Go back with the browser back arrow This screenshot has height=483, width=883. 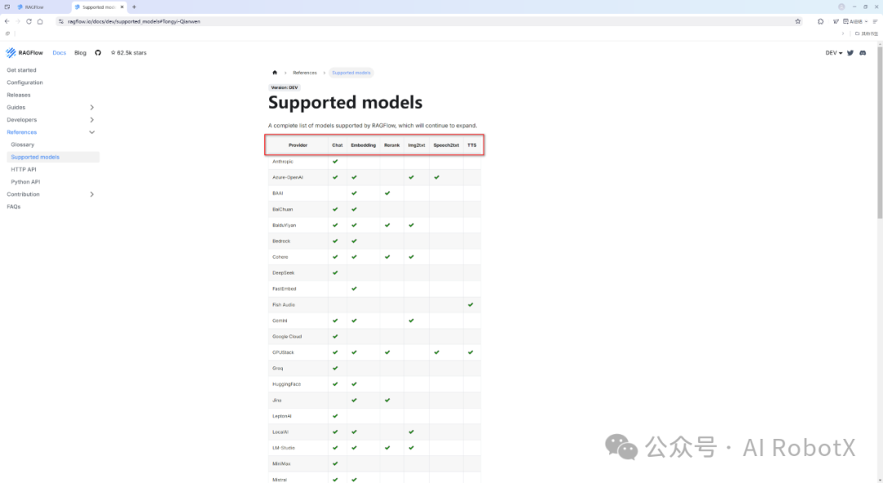click(x=7, y=21)
